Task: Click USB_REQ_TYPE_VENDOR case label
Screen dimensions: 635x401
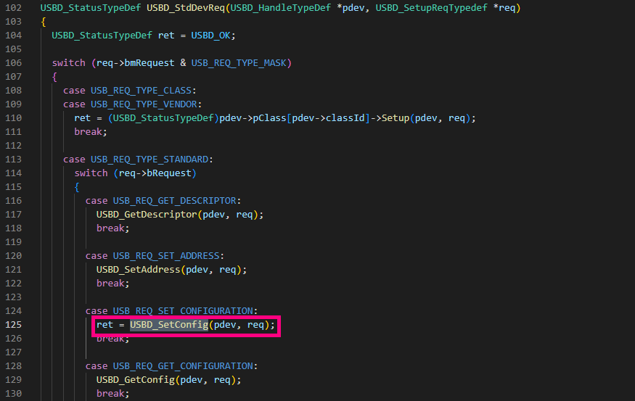Action: (x=144, y=104)
